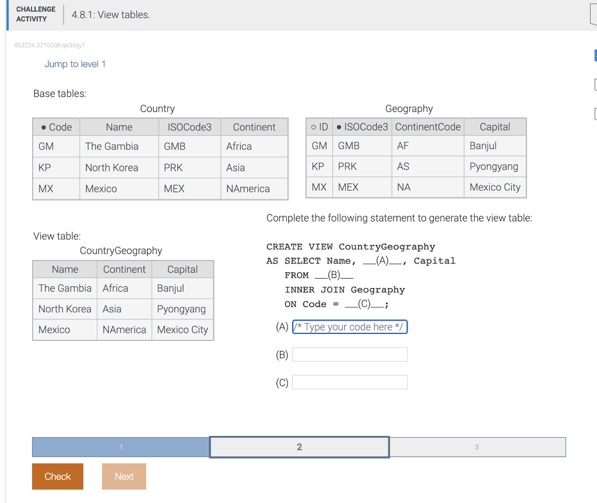The image size is (597, 503).
Task: Click the Base tables label
Action: [x=60, y=94]
